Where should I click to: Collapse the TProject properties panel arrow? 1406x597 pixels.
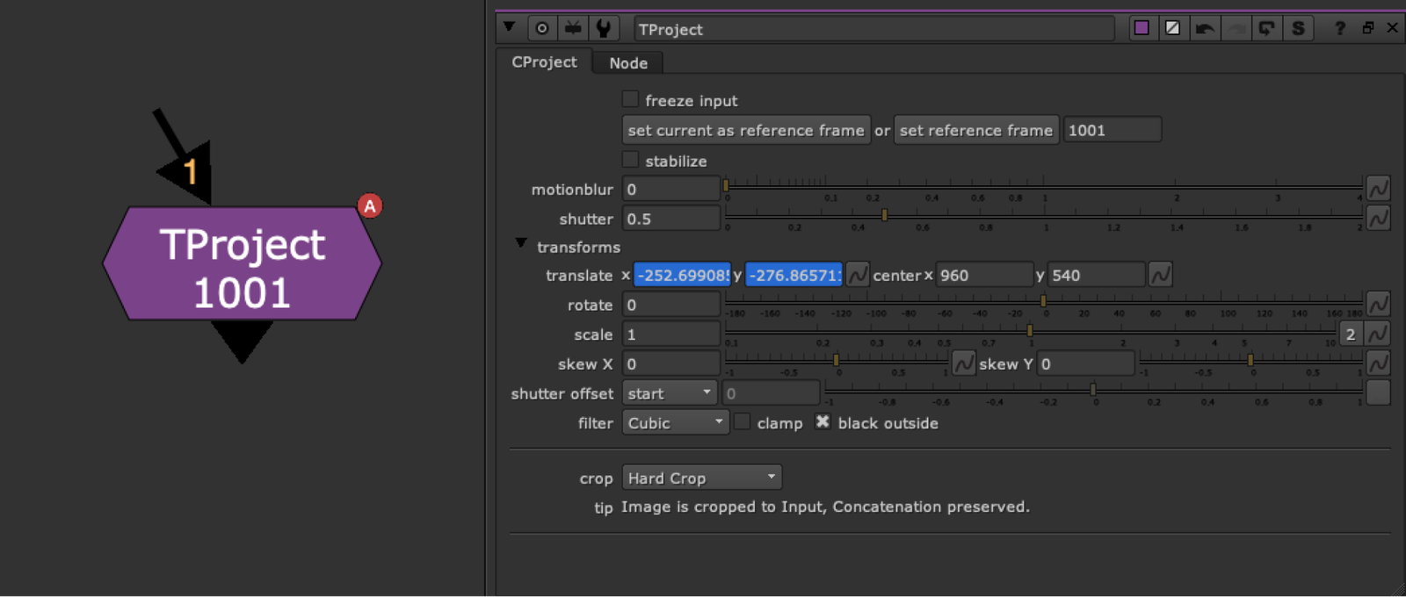[509, 27]
